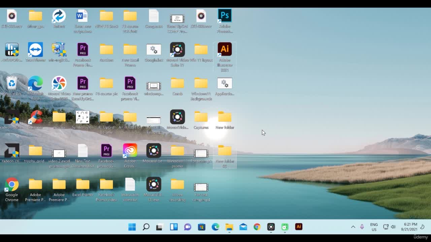Select the Google Chrome desktop shortcut
This screenshot has width=431, height=242.
pos(12,190)
